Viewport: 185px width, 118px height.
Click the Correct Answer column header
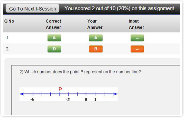(x=54, y=24)
